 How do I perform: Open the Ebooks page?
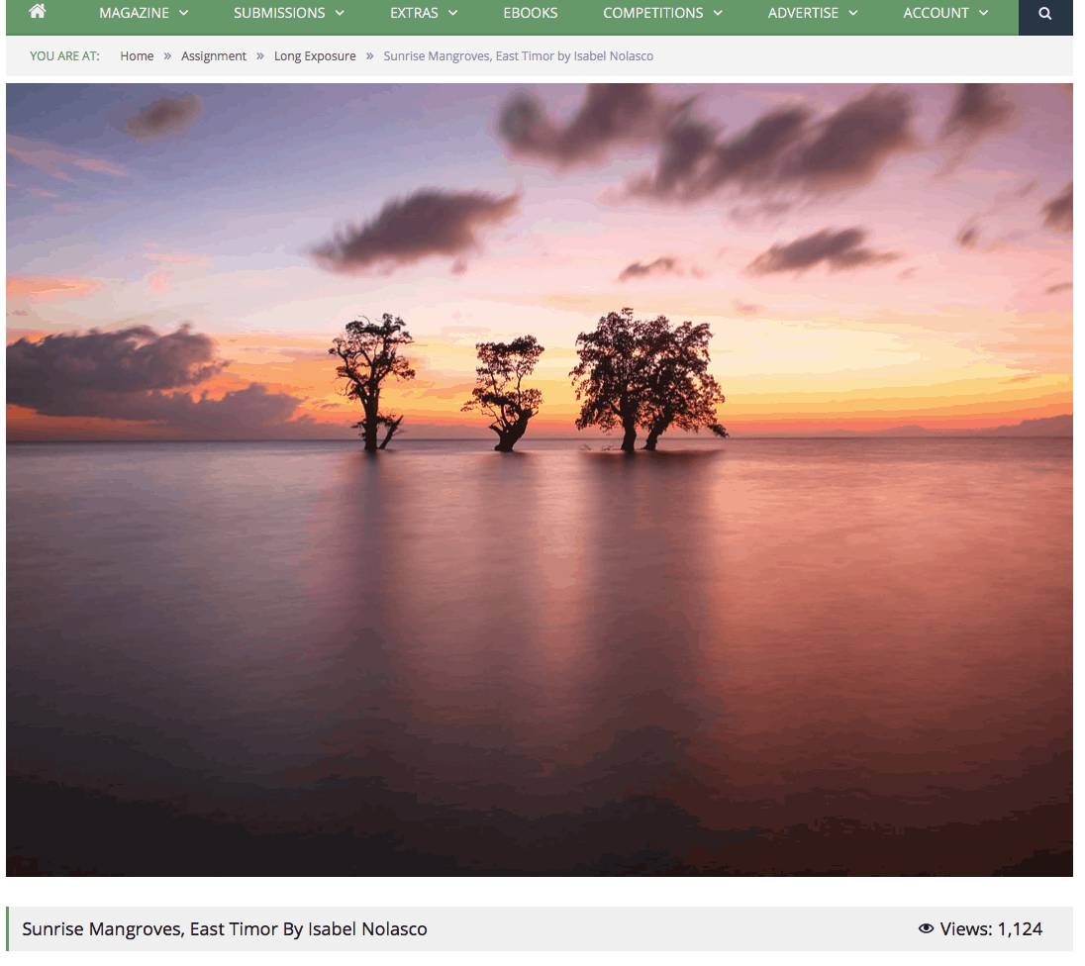coord(530,13)
